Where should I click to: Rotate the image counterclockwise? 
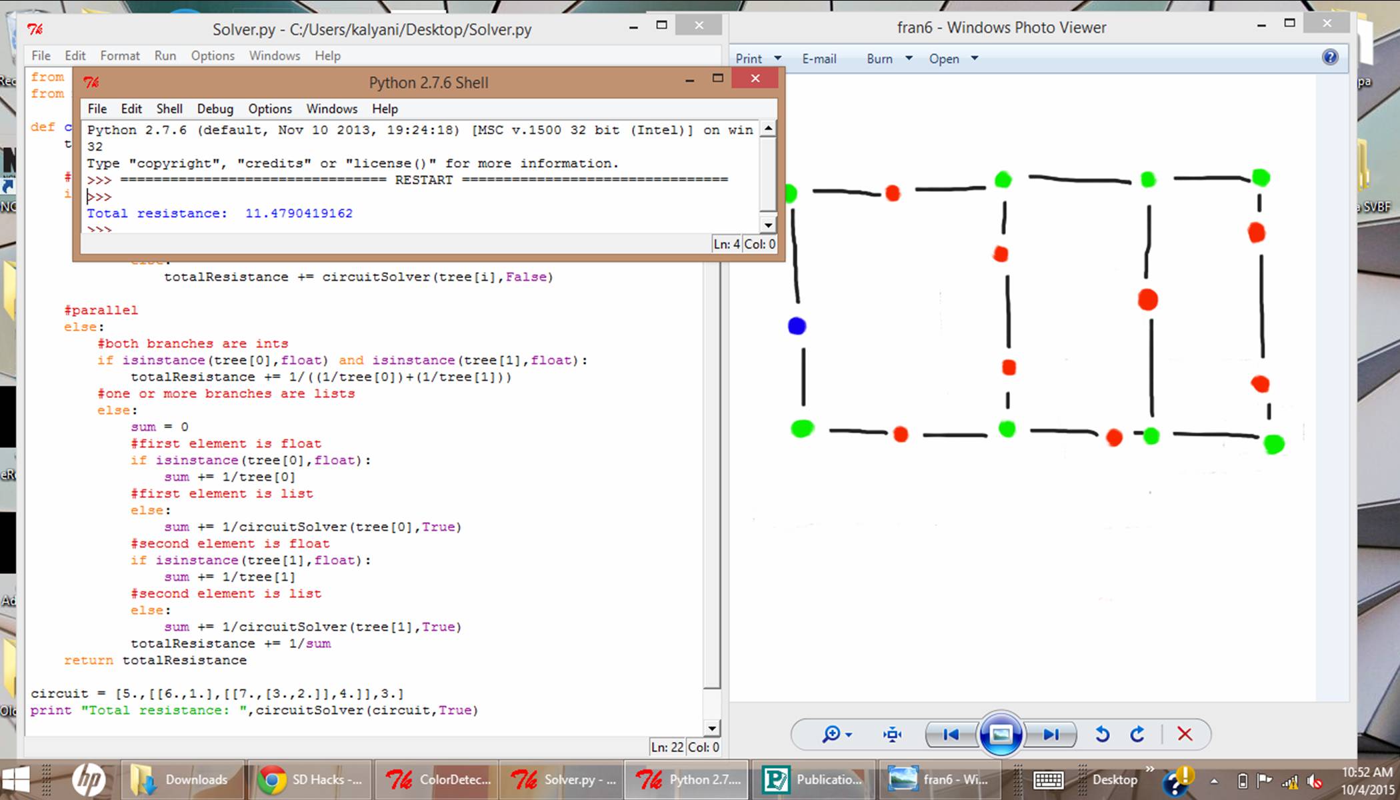(1102, 735)
